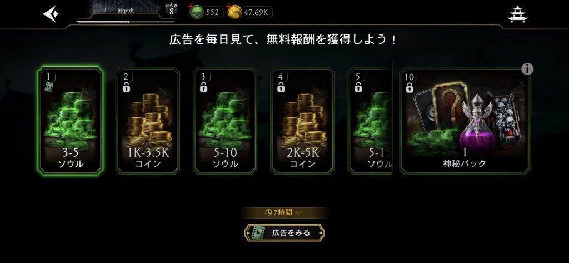
Task: Tap the レベル 8 level badge
Action: [x=171, y=10]
